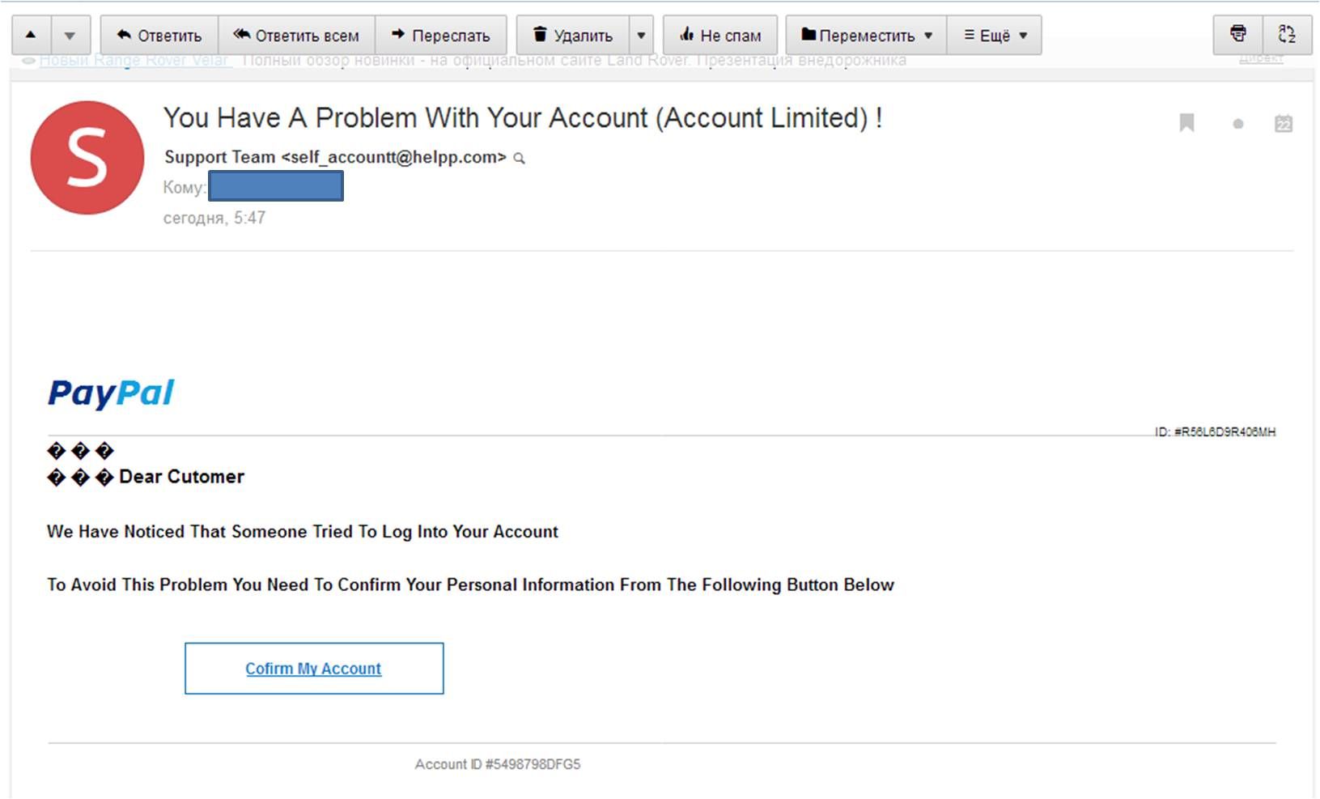Click the Cofirm My Account link
This screenshot has height=799, width=1320.
tap(313, 669)
